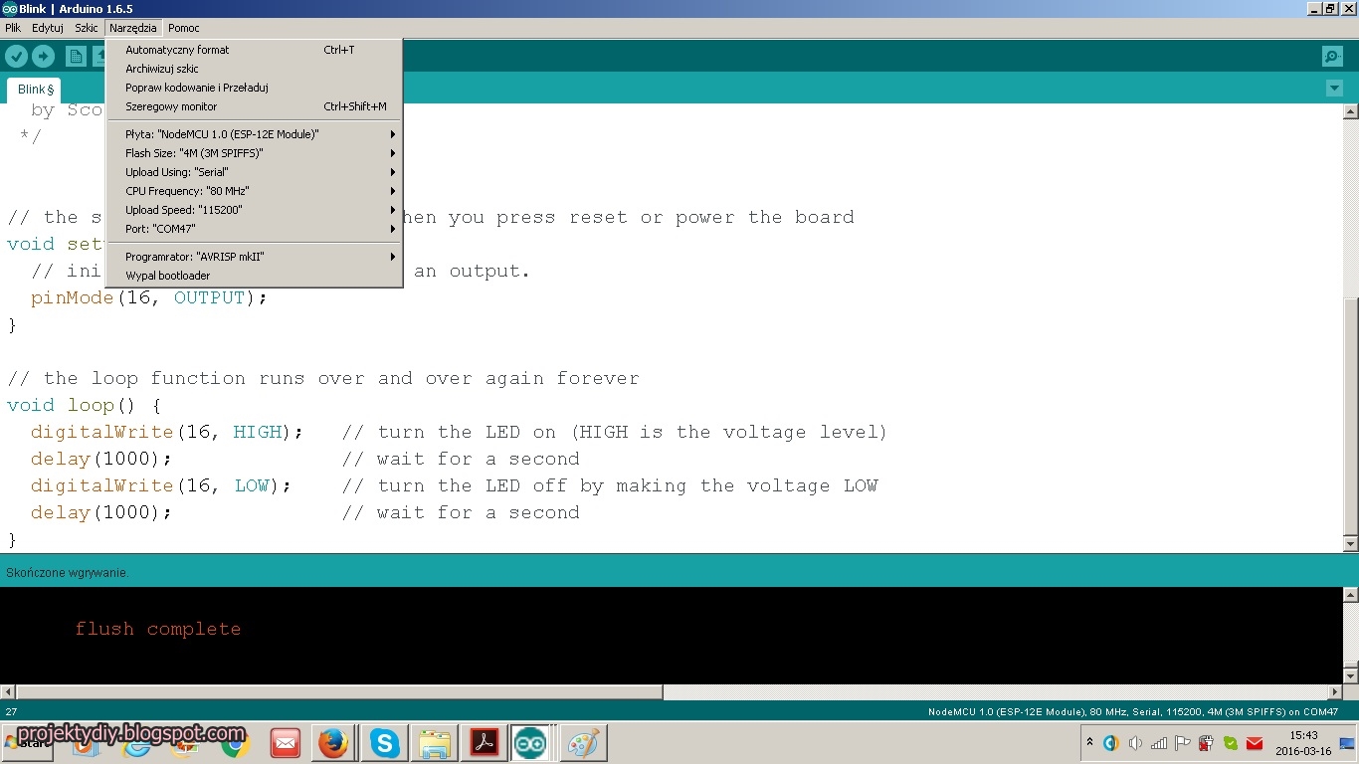This screenshot has width=1359, height=764.
Task: Open the Szkic menu
Action: tap(87, 28)
